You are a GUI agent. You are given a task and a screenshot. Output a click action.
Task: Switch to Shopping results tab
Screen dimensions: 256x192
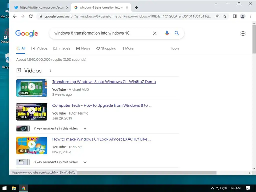[x=106, y=48]
